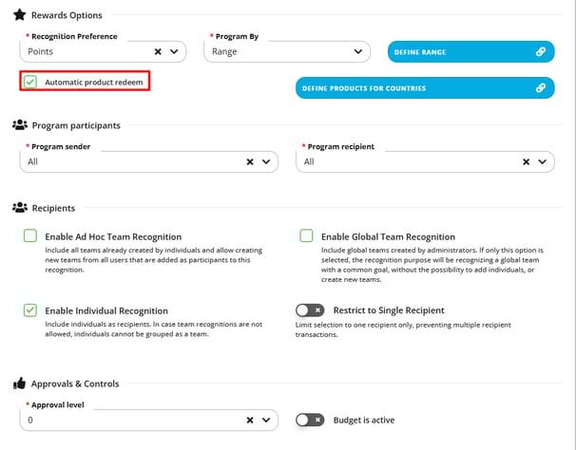This screenshot has width=576, height=450.
Task: Click the Recipients group icon
Action: coord(20,208)
